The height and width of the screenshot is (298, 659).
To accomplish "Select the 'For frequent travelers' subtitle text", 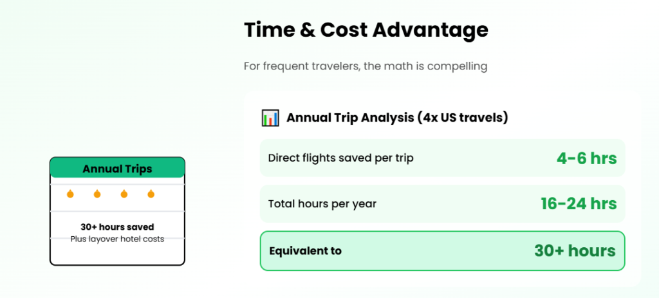I will point(366,66).
